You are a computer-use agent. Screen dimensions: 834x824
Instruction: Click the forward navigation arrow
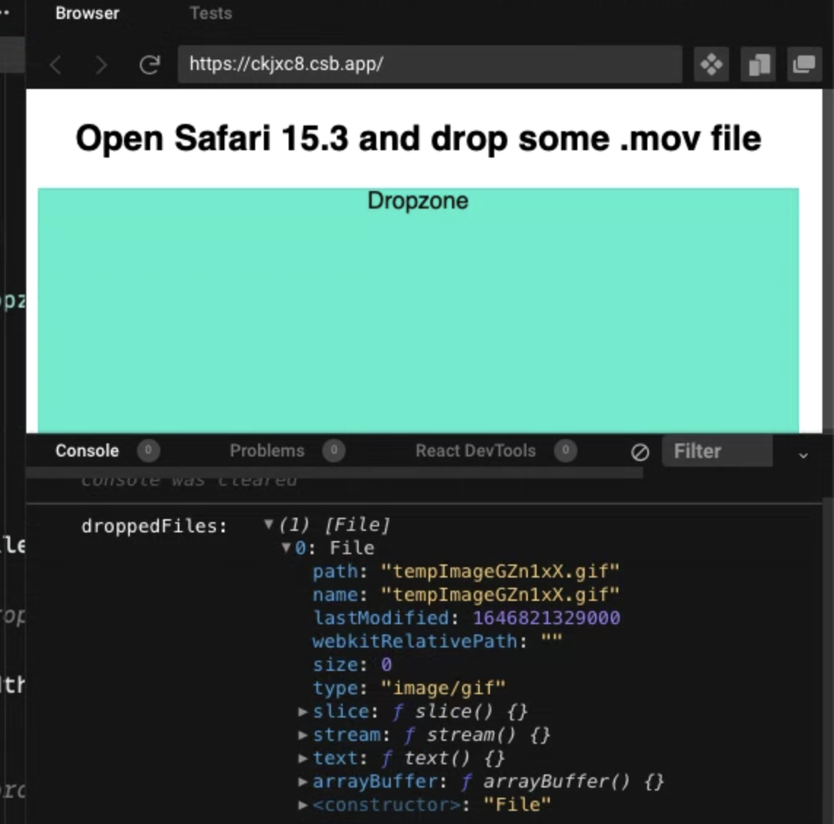(x=101, y=64)
